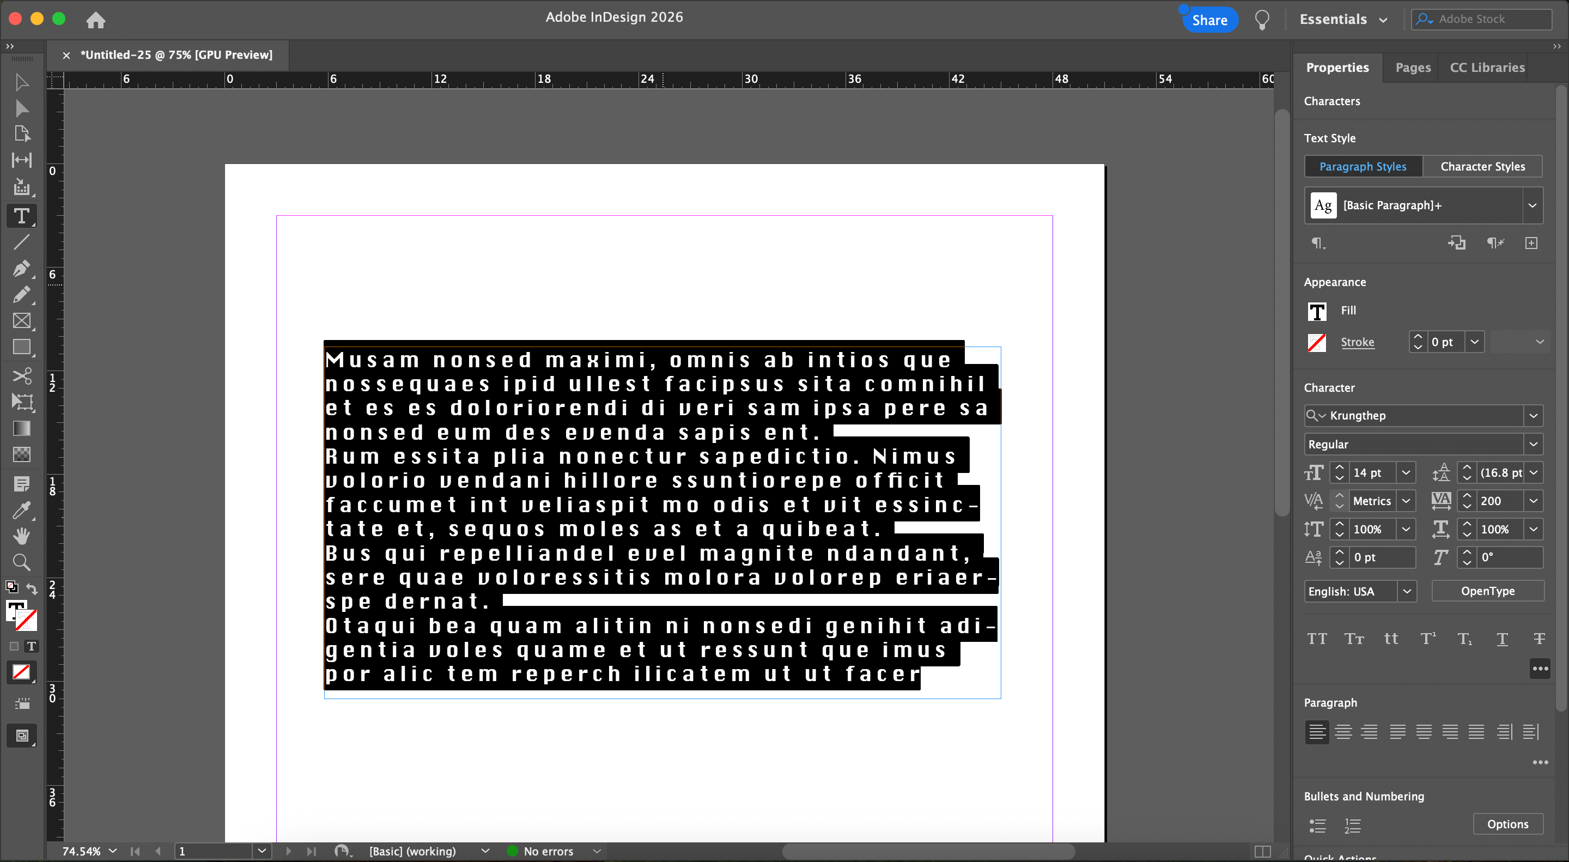Click the Home icon

coord(96,20)
